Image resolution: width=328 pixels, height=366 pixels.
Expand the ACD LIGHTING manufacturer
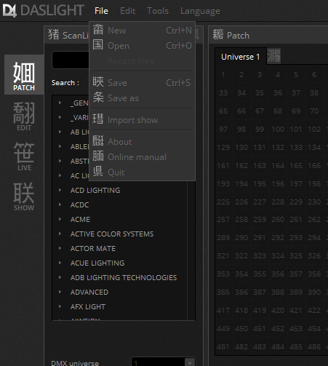(60, 190)
